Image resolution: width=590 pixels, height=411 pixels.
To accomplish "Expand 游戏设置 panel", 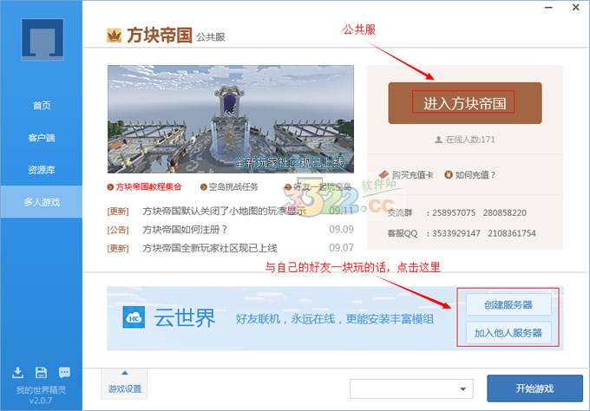I will (x=125, y=383).
